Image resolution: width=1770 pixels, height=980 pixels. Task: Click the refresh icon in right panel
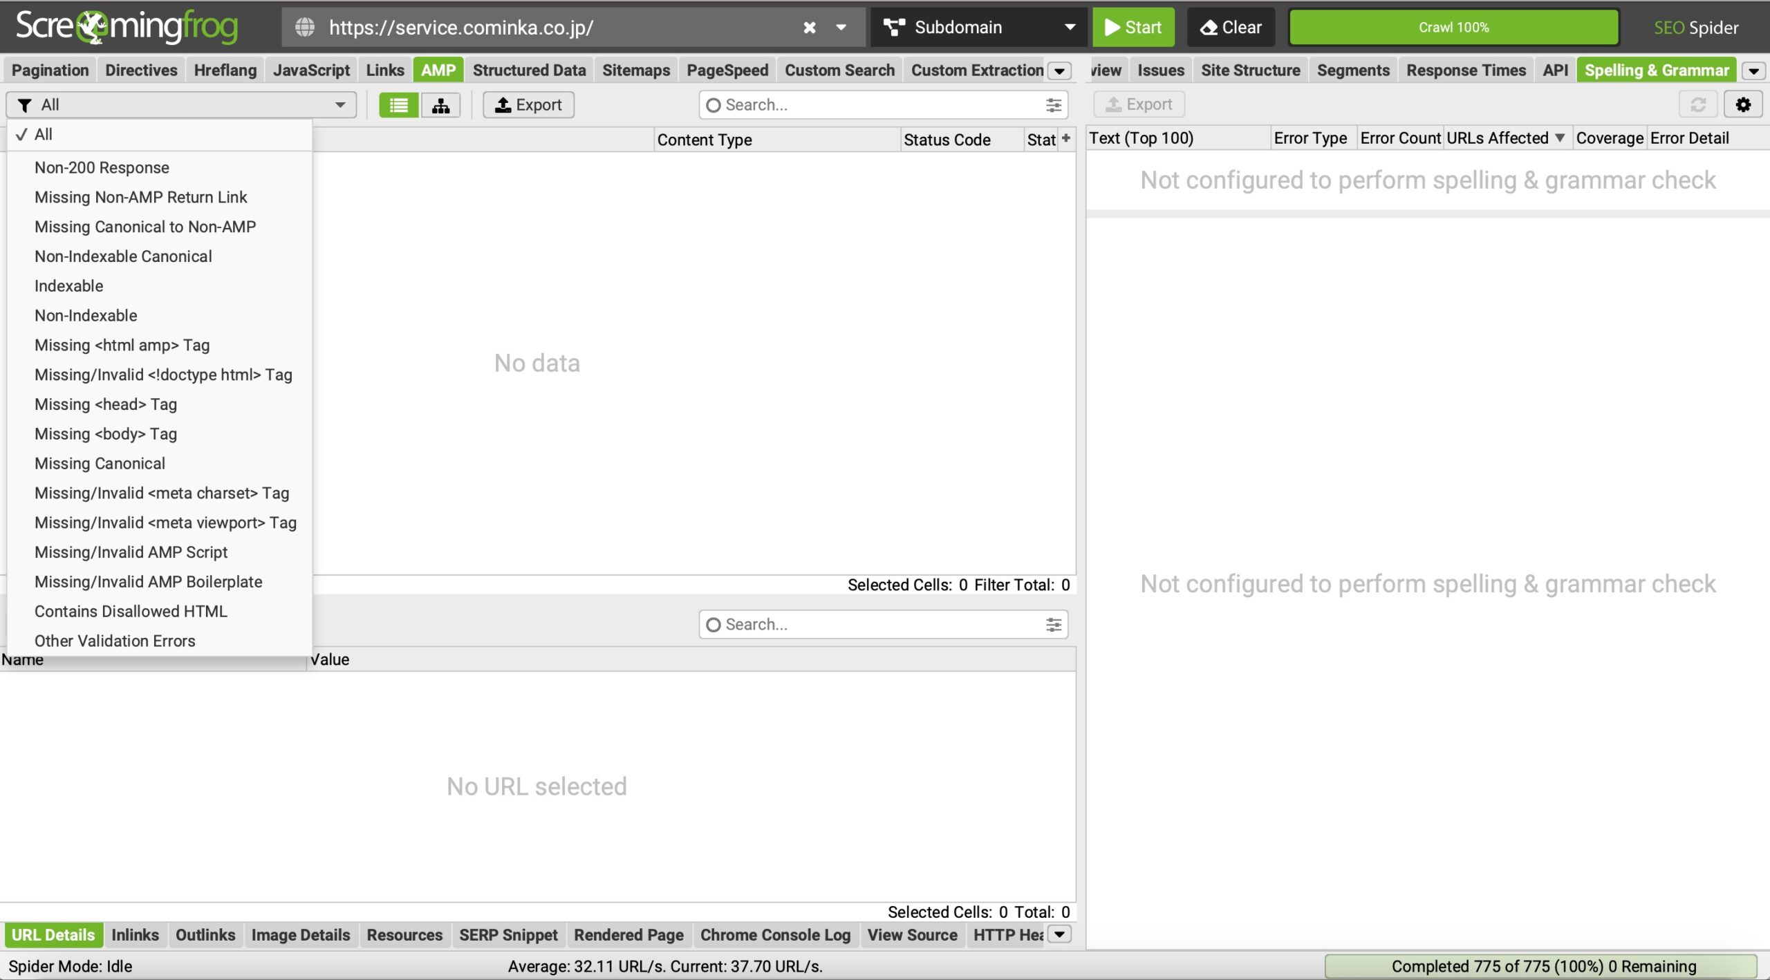pyautogui.click(x=1697, y=104)
